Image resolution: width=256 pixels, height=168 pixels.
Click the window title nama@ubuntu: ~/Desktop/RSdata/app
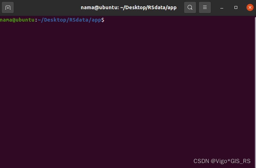point(129,7)
